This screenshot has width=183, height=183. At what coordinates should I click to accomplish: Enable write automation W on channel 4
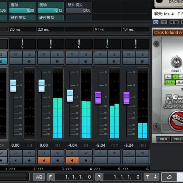[86, 153]
